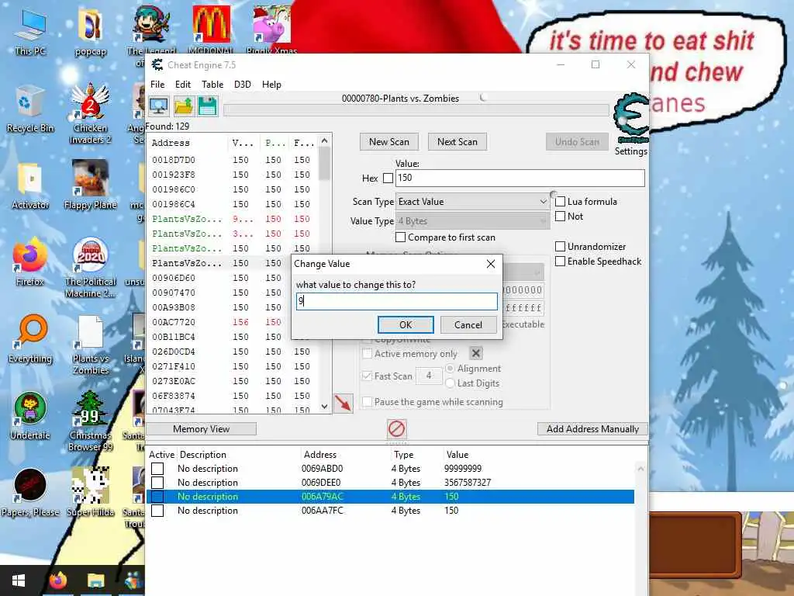Open Firefox from the taskbar
Viewport: 794px width, 596px height.
point(58,580)
